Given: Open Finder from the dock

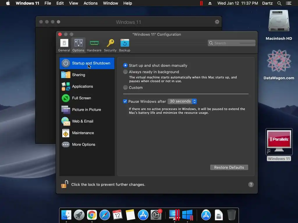Looking at the screenshot, I should (x=66, y=215).
